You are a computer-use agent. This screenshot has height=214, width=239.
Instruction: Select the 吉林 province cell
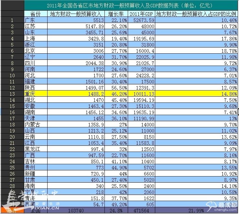[x=36, y=161]
